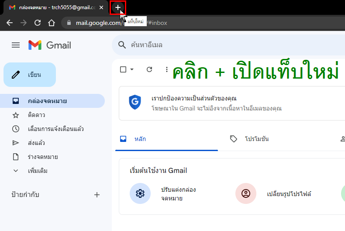
Task: Open the ร่างจดหมาย drafts folder
Action: tap(52, 157)
